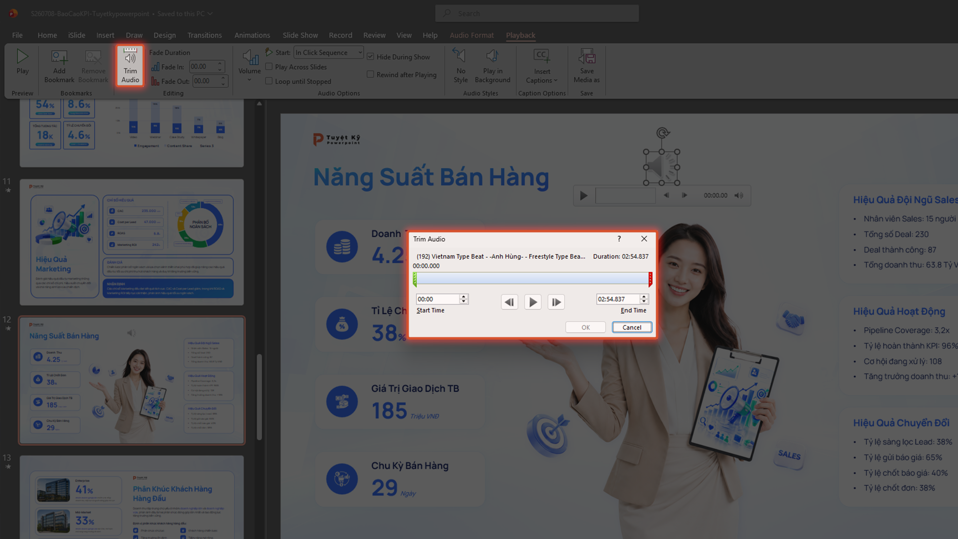This screenshot has height=539, width=958.
Task: Click the Năng Suất Bán Hàng title
Action: point(431,177)
